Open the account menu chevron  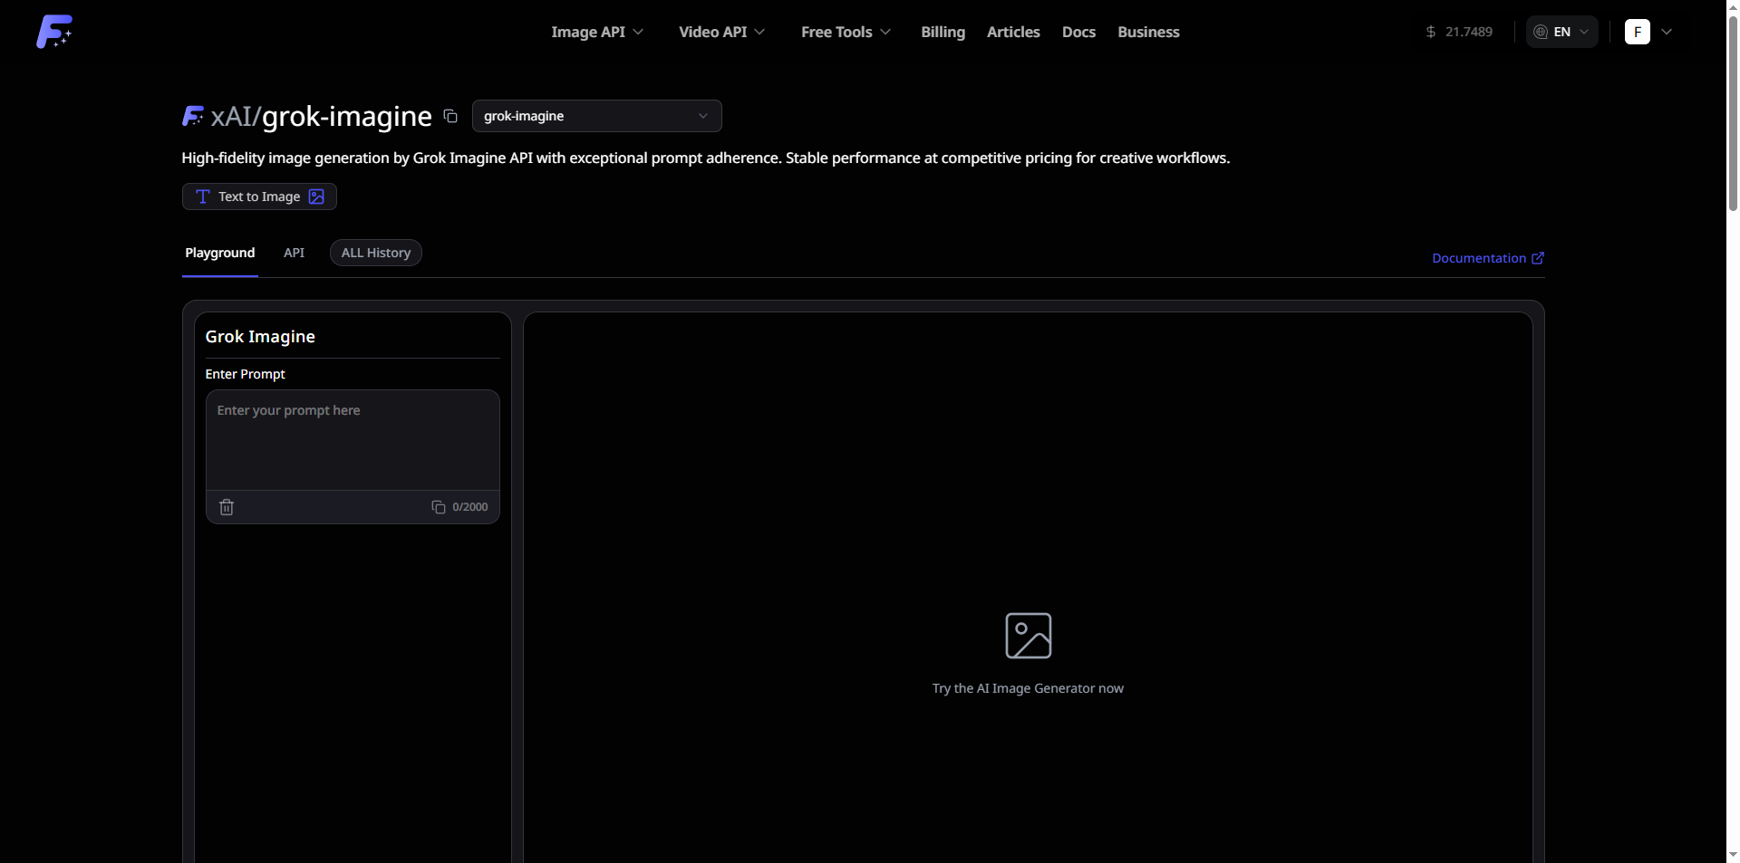1667,32
